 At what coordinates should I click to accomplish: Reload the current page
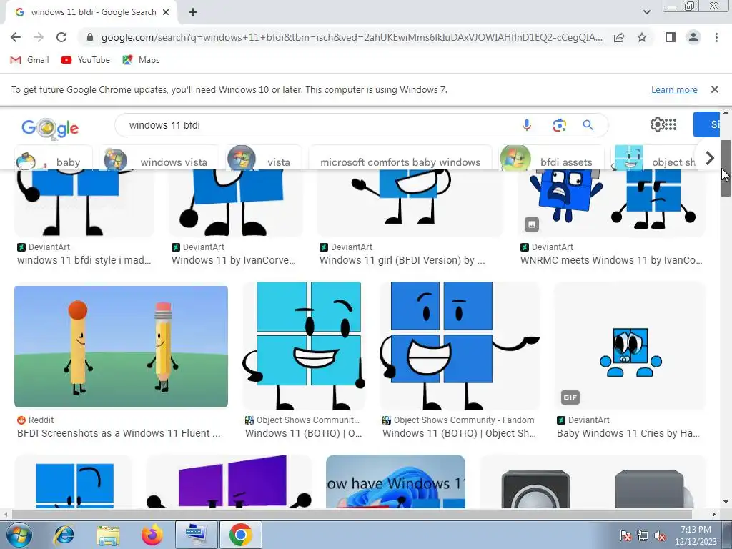tap(61, 37)
